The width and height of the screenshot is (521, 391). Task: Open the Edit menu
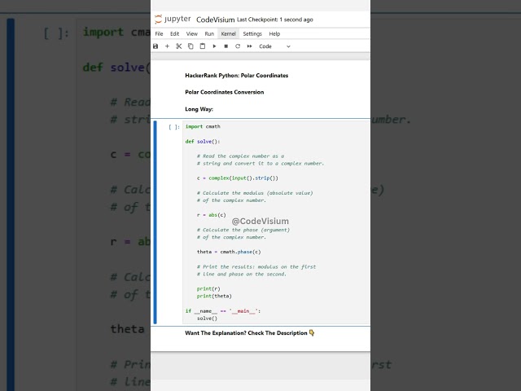tap(174, 33)
